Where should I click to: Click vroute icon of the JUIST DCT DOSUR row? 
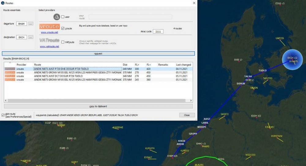click(9, 76)
